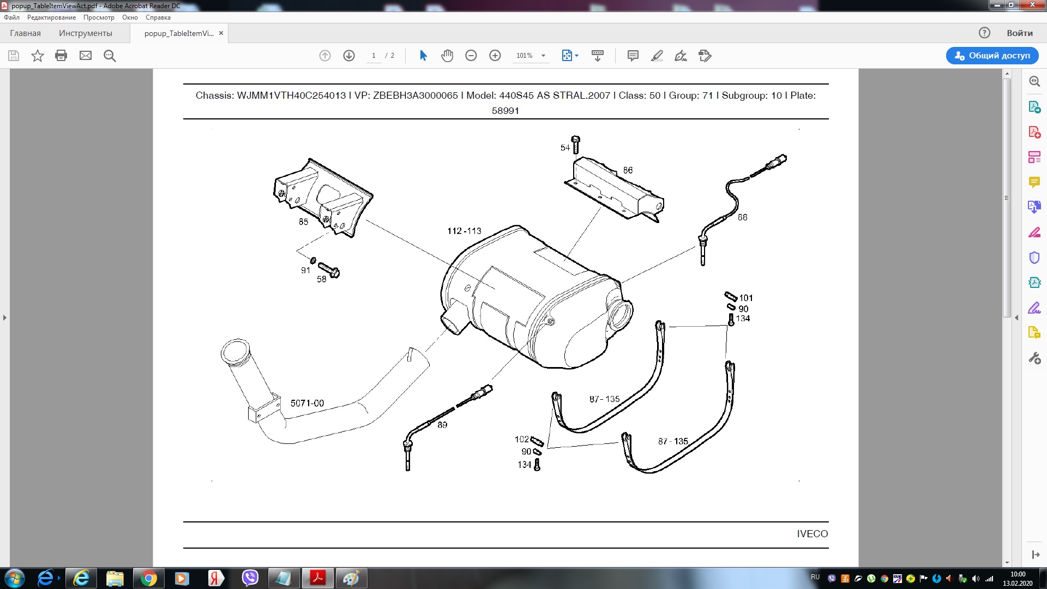Click the Общий доступ button
This screenshot has width=1047, height=589.
pyautogui.click(x=992, y=56)
